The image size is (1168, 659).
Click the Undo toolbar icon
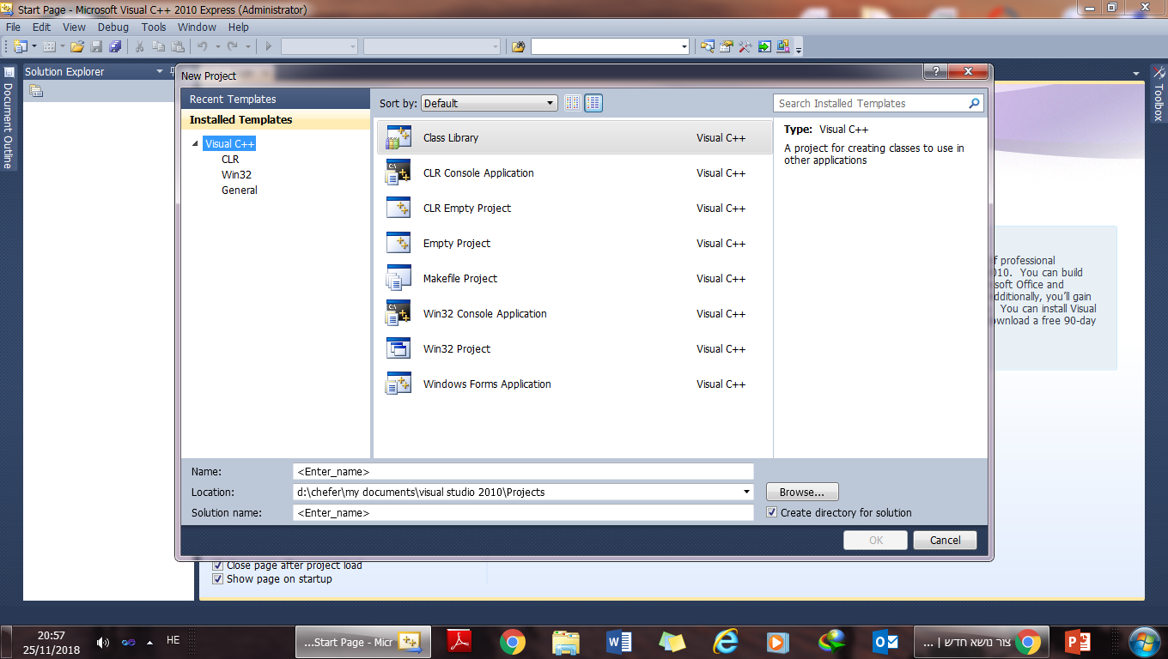point(203,46)
